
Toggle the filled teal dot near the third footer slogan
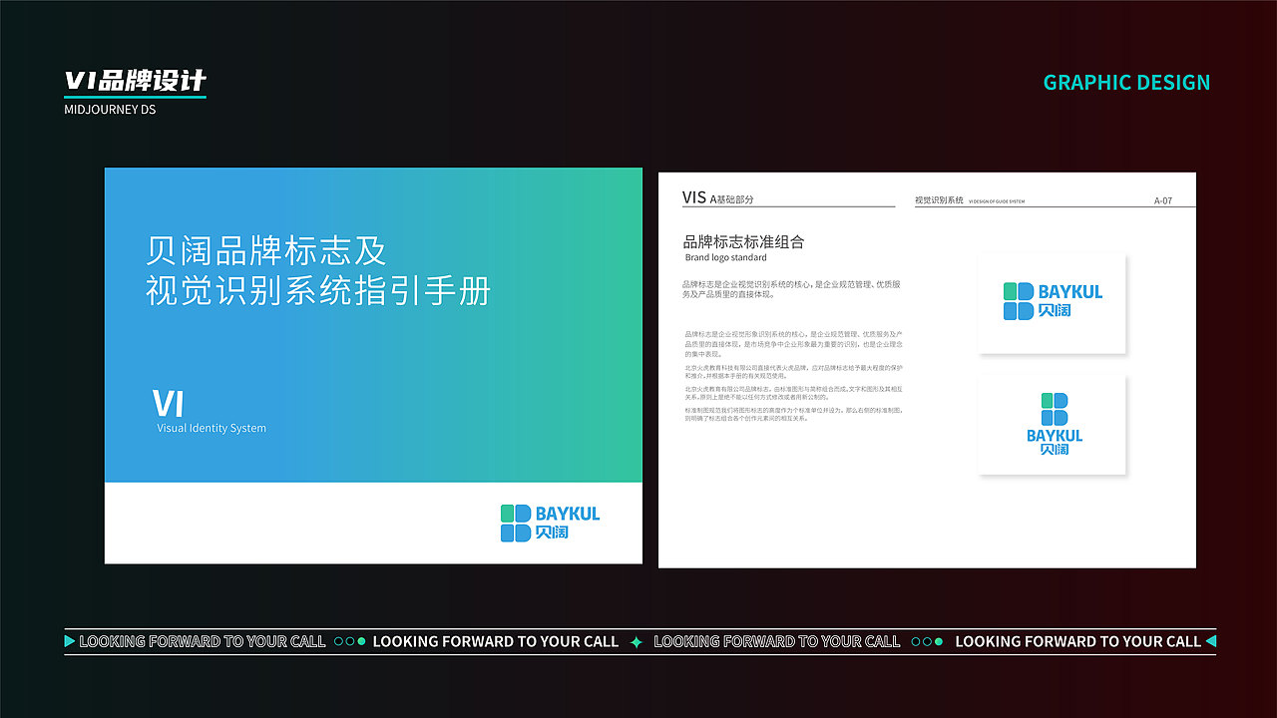[939, 642]
